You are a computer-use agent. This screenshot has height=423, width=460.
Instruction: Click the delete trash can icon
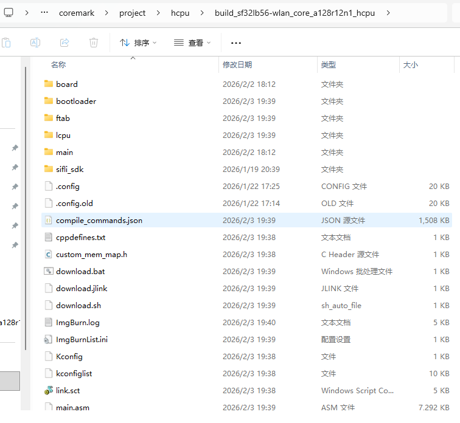pos(94,43)
